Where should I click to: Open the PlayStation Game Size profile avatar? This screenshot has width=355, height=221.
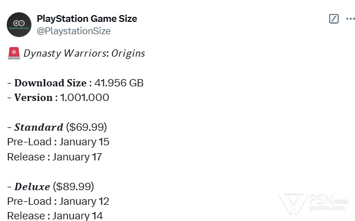[19, 25]
